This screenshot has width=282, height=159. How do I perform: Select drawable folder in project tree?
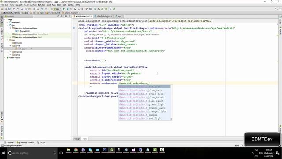[17, 43]
